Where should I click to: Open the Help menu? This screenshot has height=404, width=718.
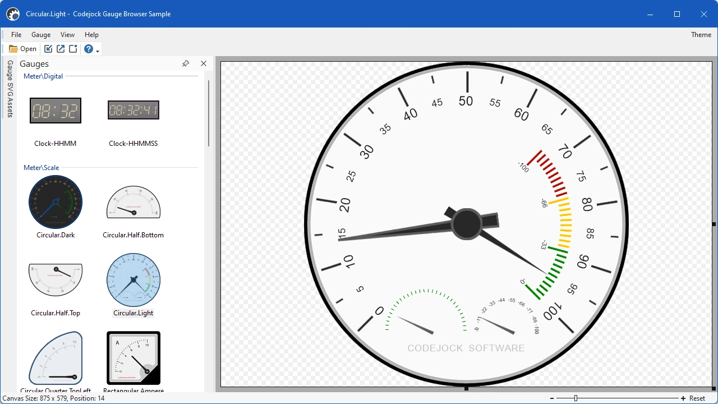pyautogui.click(x=91, y=35)
